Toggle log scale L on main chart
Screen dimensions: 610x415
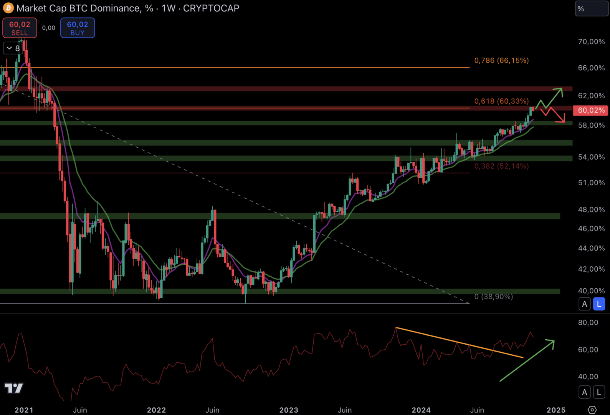[x=599, y=304]
